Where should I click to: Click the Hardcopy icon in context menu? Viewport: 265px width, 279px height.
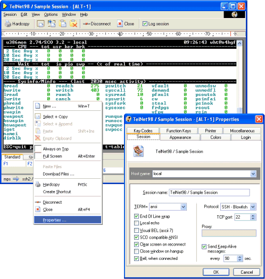[x=38, y=184]
